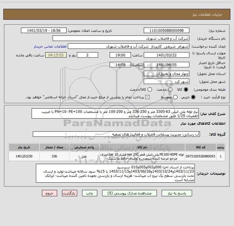Click the نام کالا column header
The width and height of the screenshot is (234, 226).
(142, 147)
